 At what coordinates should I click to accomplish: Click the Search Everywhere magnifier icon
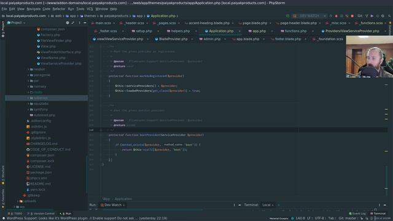[x=389, y=16]
